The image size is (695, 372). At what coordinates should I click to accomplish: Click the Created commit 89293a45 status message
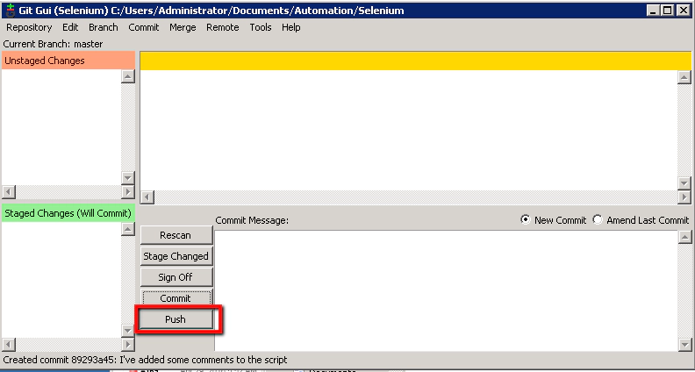[145, 360]
